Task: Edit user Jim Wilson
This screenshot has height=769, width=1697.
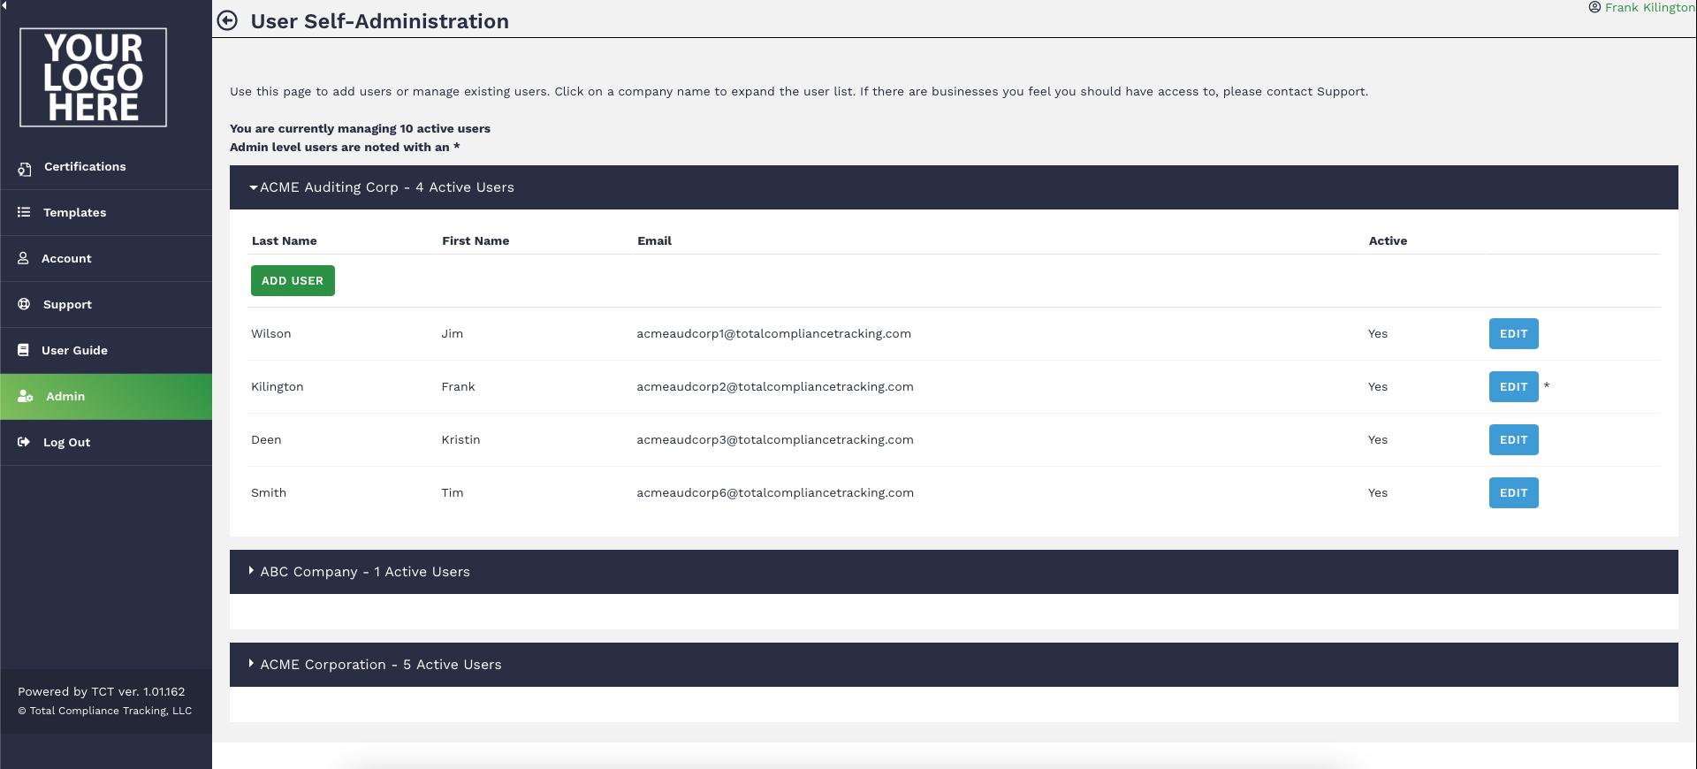Action: [x=1513, y=334]
